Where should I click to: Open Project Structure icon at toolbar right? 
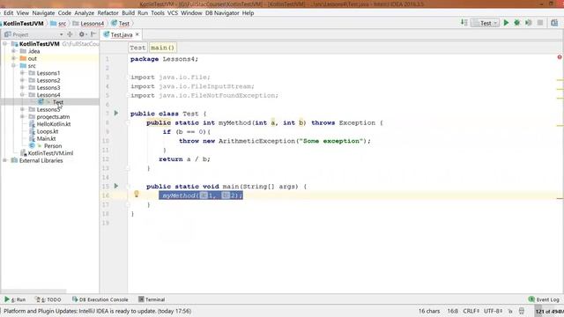click(x=554, y=23)
